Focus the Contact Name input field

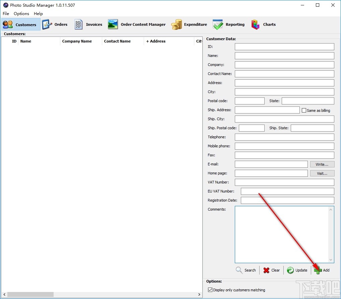(284, 74)
